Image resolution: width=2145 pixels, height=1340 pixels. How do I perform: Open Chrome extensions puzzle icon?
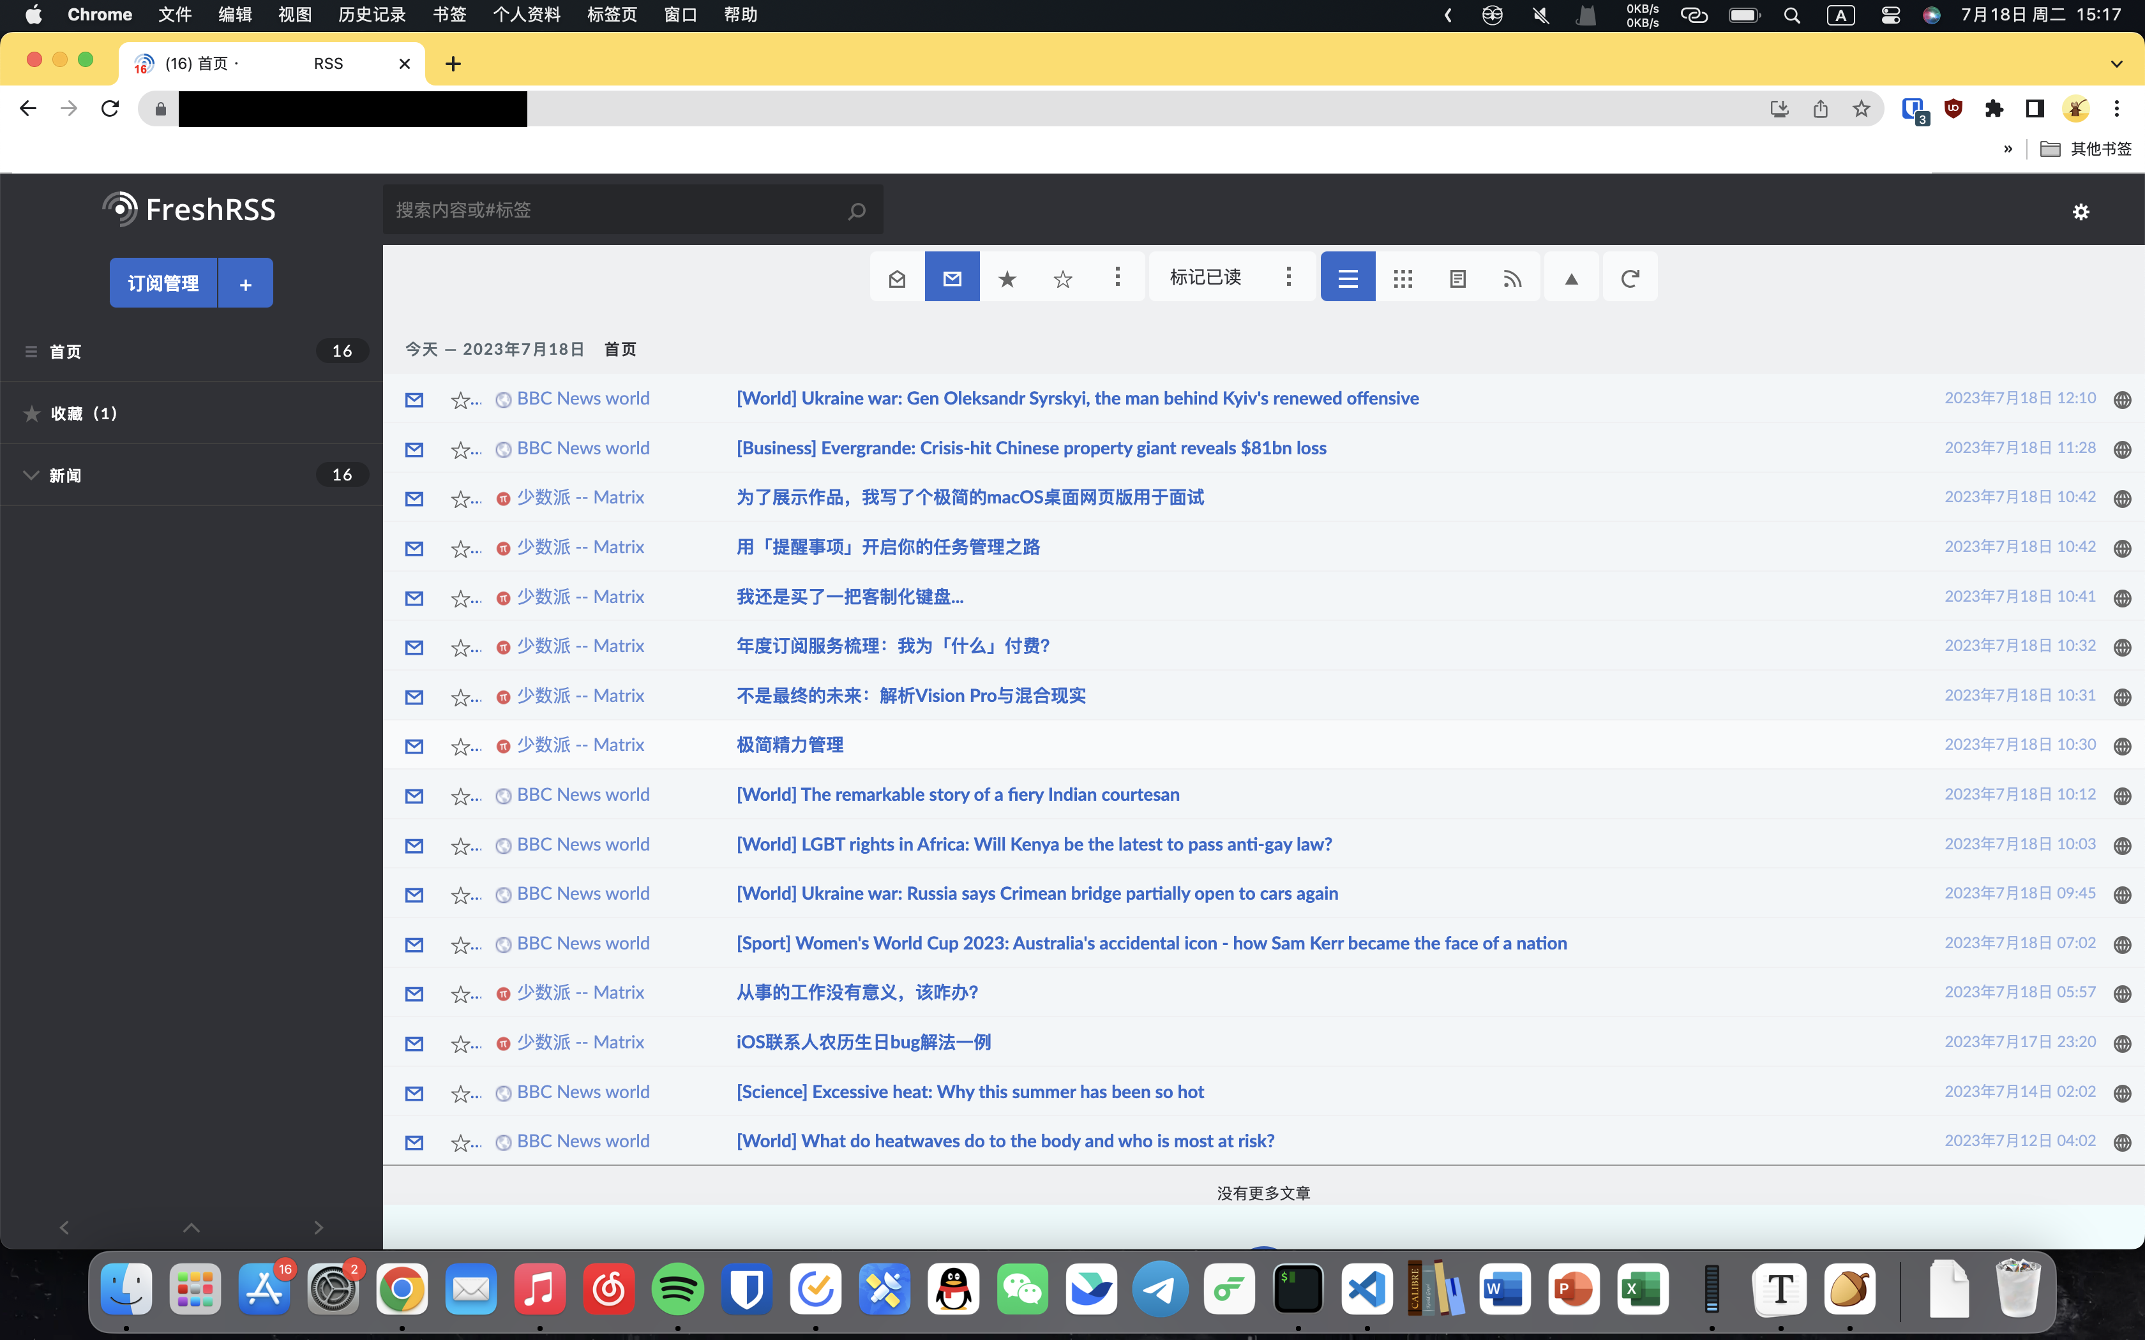click(1994, 108)
